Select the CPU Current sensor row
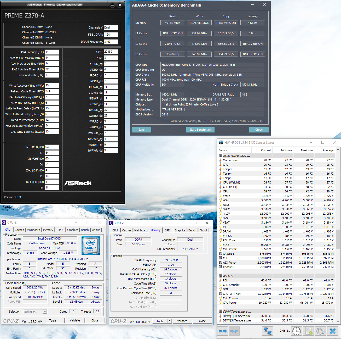Image resolution: width=341 pixels, height=339 pixels. click(x=276, y=298)
